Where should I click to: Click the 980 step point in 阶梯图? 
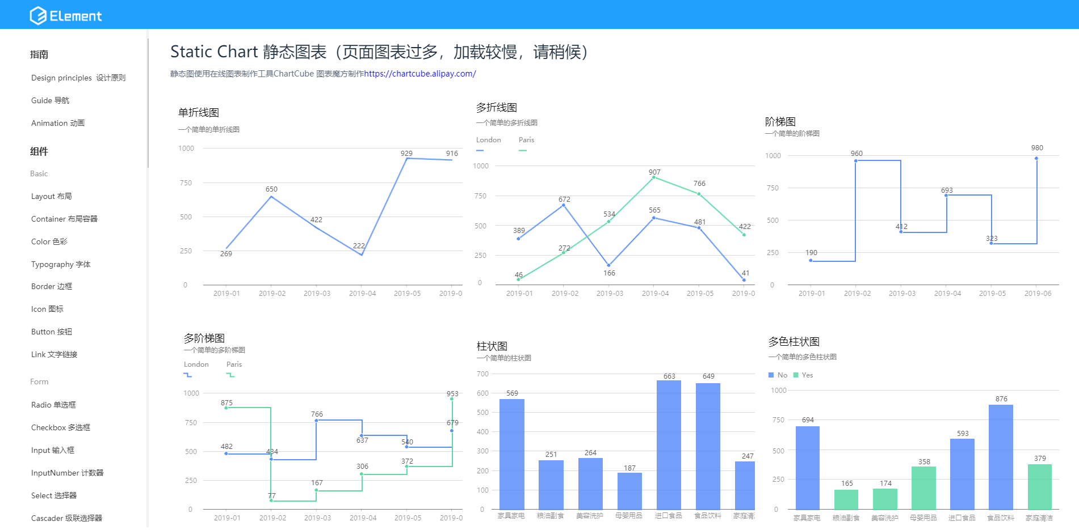coord(1036,158)
